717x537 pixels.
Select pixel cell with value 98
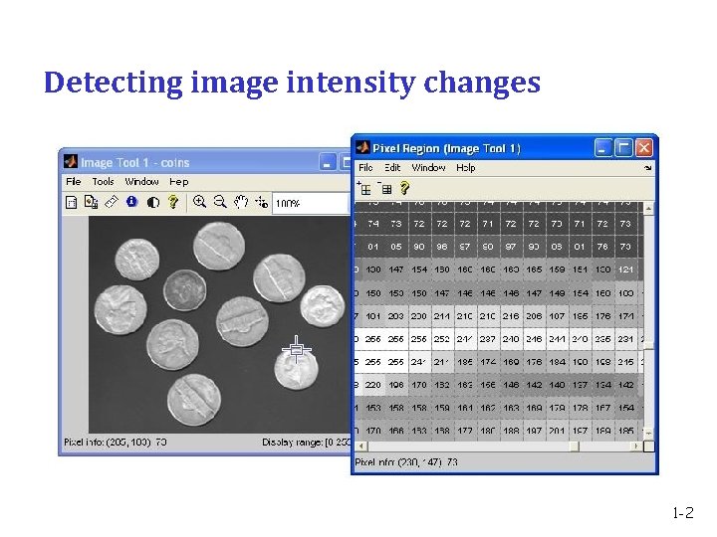point(442,247)
